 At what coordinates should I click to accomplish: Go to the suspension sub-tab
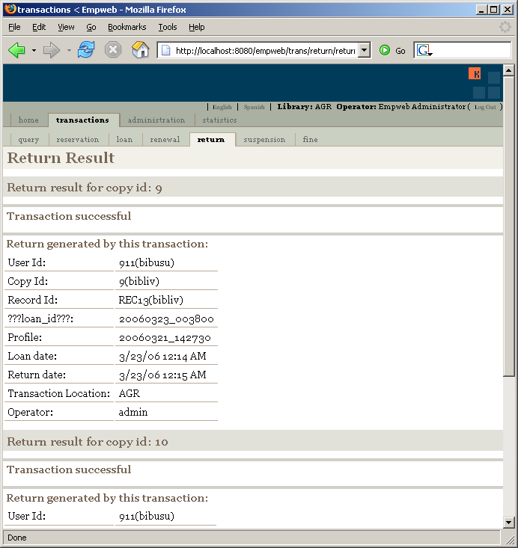pos(264,140)
